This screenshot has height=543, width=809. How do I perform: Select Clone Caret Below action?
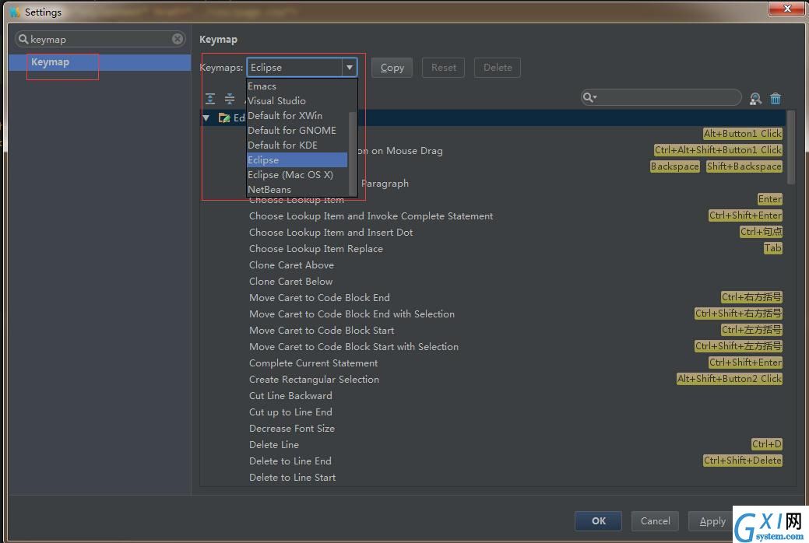291,282
